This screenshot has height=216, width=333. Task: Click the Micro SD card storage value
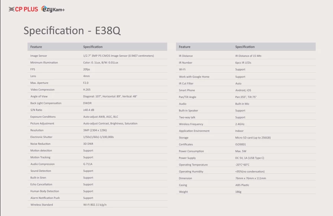(x=253, y=138)
